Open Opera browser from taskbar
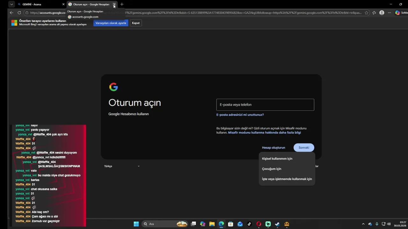The height and width of the screenshot is (229, 408). coord(259,224)
